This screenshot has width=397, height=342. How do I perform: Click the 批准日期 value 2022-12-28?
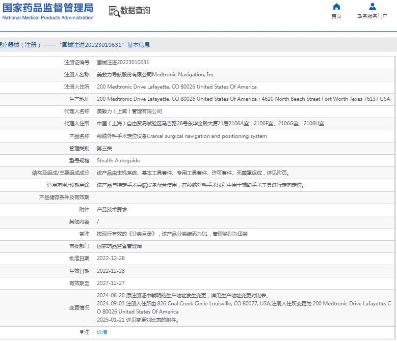[111, 259]
